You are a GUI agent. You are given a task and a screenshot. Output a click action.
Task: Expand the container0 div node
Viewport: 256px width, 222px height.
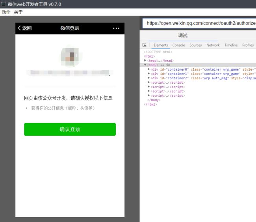[148, 69]
